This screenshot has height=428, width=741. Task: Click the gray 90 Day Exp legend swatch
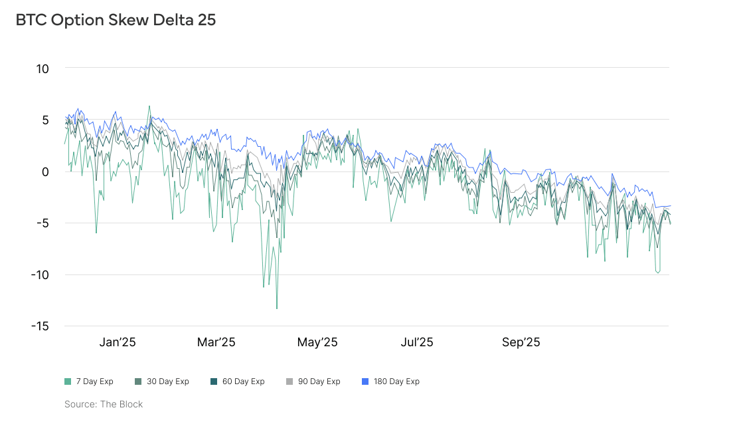[x=289, y=381]
